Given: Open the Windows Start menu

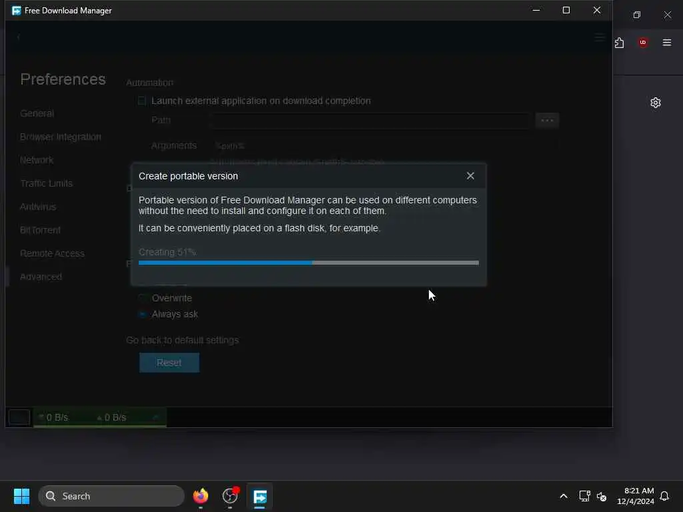Looking at the screenshot, I should coord(21,496).
